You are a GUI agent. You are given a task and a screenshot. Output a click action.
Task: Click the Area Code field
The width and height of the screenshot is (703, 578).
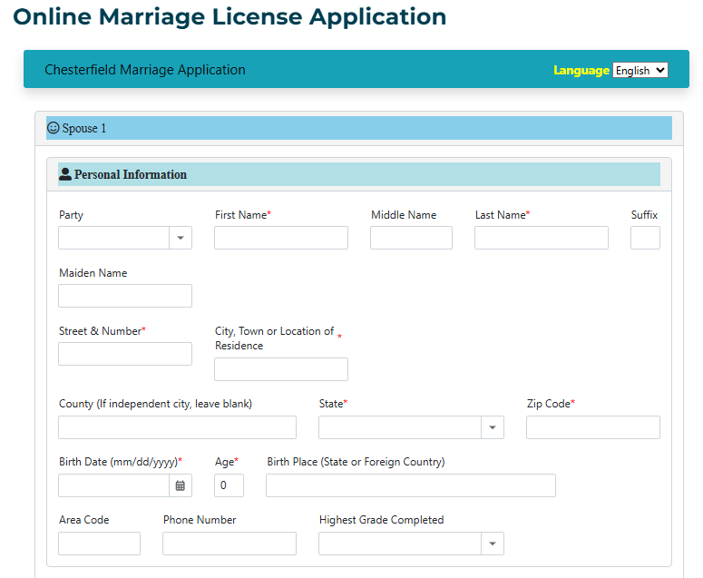[x=99, y=544]
